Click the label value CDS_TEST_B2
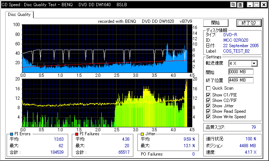Image resolution: width=269 pixels, height=161 pixels. coord(236,51)
